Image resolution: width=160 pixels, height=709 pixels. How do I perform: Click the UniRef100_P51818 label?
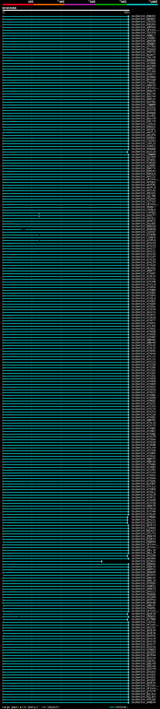point(143,49)
